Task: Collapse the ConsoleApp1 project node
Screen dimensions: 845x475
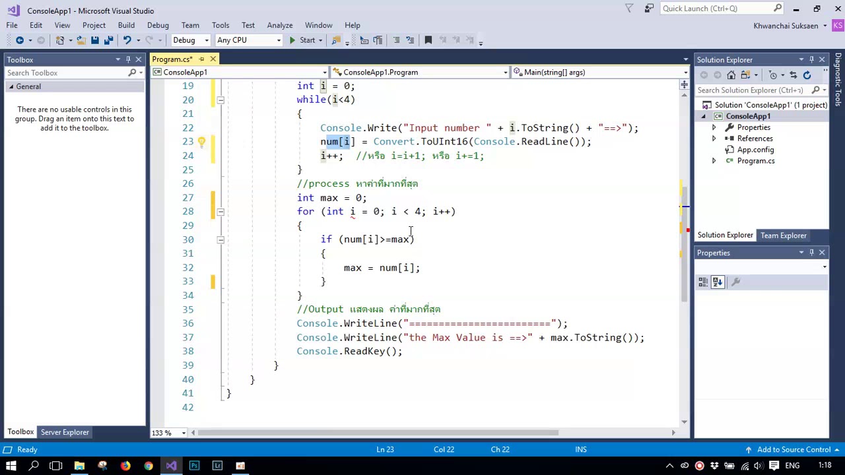Action: (704, 116)
